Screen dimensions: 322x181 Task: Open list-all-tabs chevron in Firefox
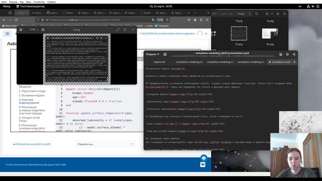click(195, 13)
